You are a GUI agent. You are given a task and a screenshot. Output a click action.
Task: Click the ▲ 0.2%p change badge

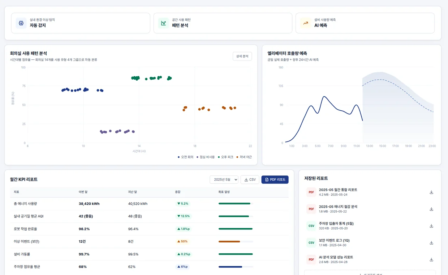tap(184, 254)
